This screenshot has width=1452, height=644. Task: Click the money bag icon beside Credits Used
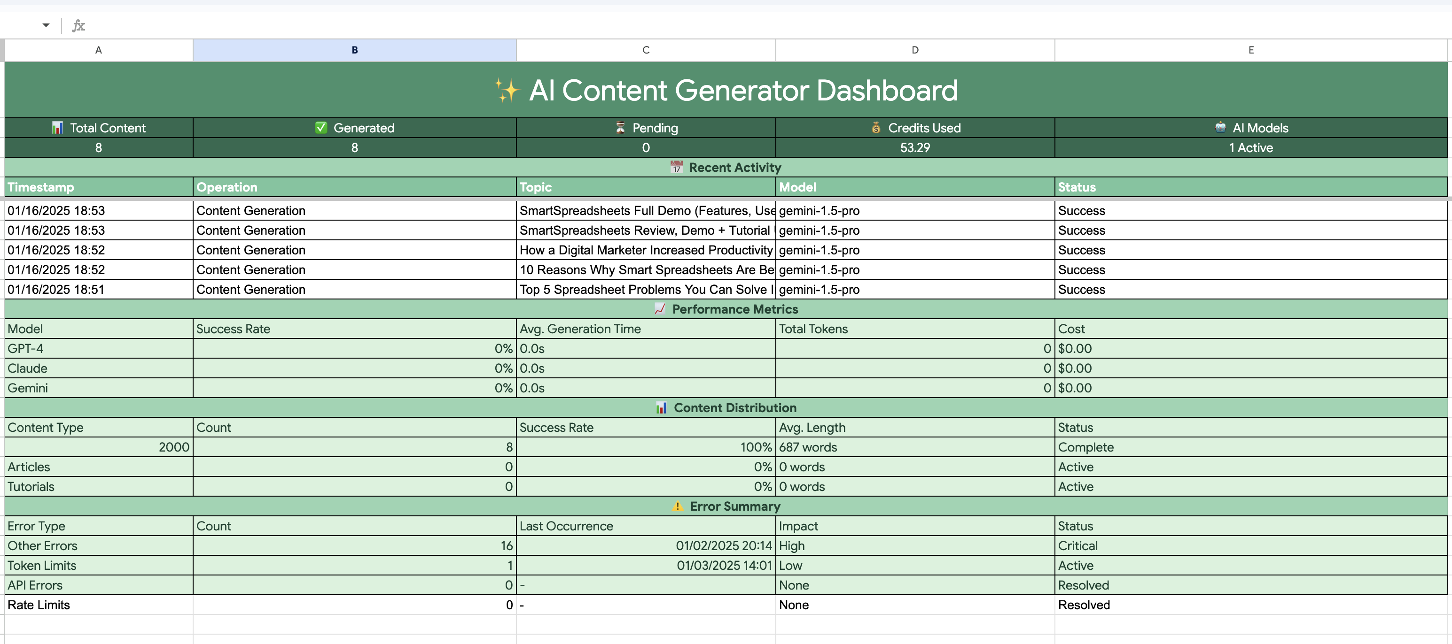coord(875,127)
